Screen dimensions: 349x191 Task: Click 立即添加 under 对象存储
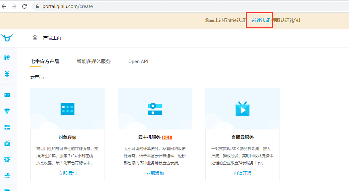[68, 173]
